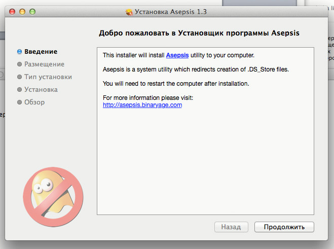The width and height of the screenshot is (334, 249).
Task: Click the blue bullet beside Введение
Action: 19,52
